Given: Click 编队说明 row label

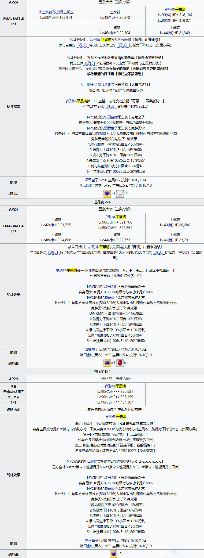Looking at the screenshot, I should pos(13,409).
